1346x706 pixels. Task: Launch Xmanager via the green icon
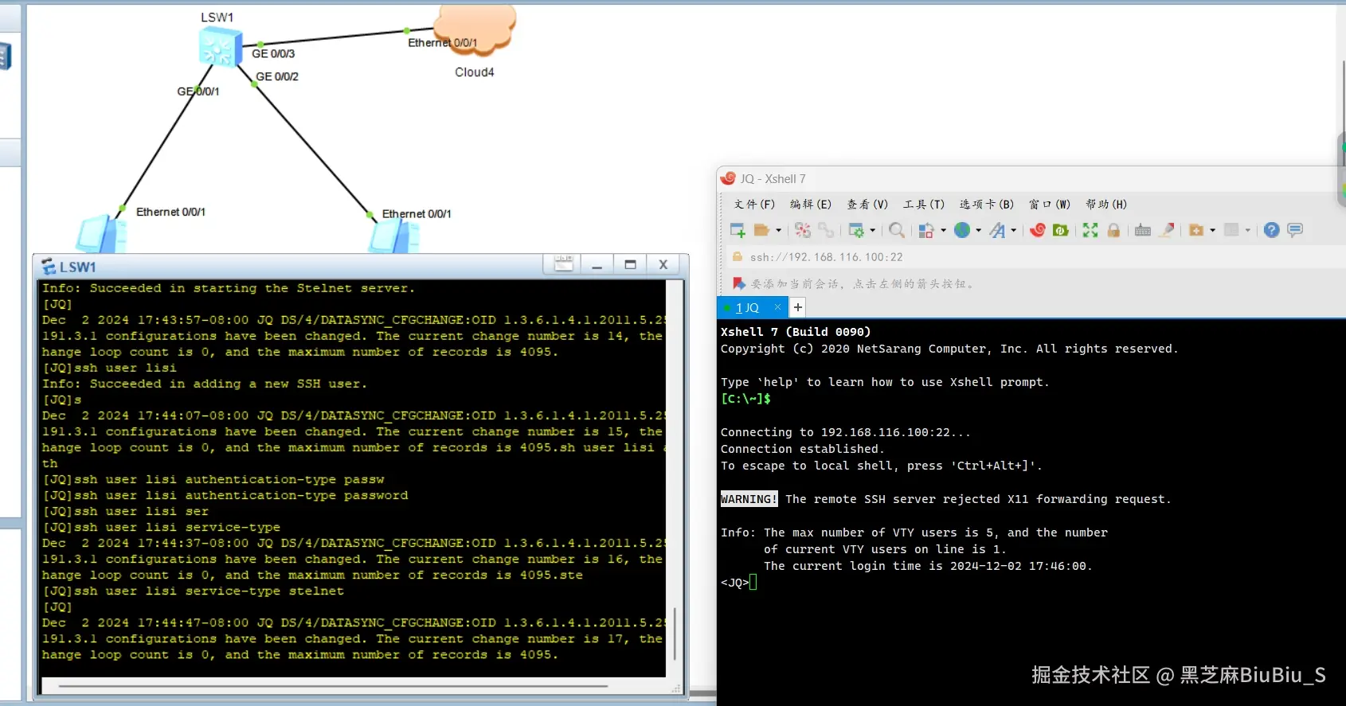pos(1061,230)
